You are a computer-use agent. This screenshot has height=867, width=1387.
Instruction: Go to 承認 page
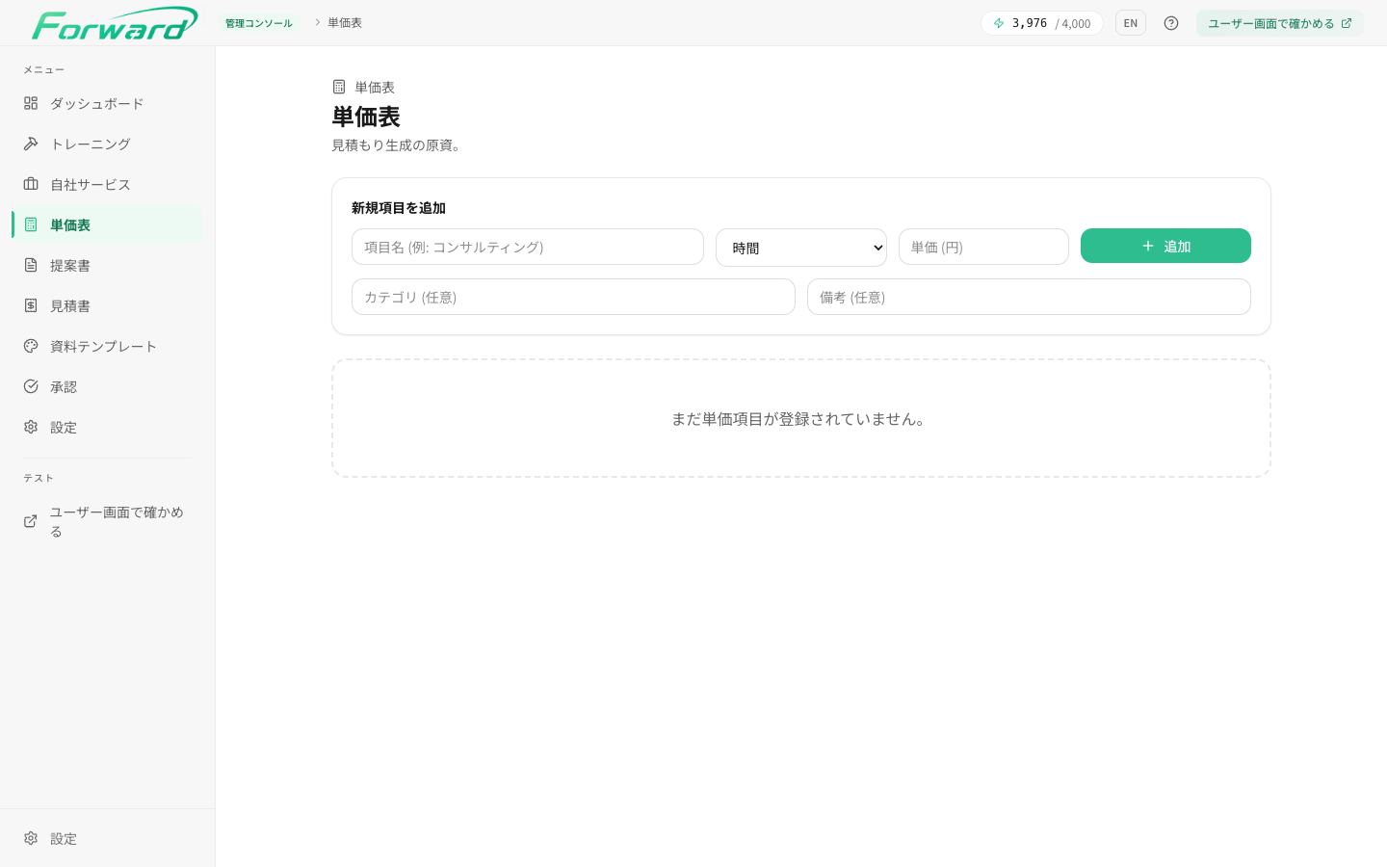click(x=107, y=386)
